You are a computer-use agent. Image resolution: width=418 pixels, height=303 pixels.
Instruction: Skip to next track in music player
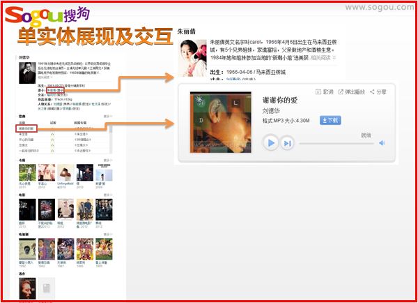[287, 144]
